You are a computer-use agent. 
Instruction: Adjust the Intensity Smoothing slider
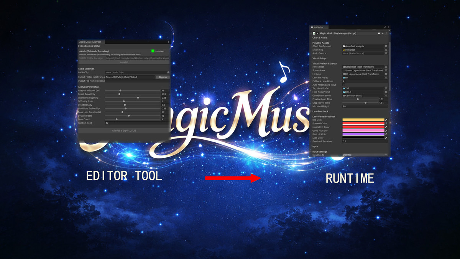coord(133,98)
